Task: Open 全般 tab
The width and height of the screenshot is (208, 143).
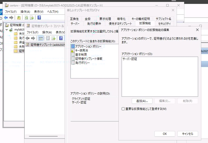Action: [88, 19]
